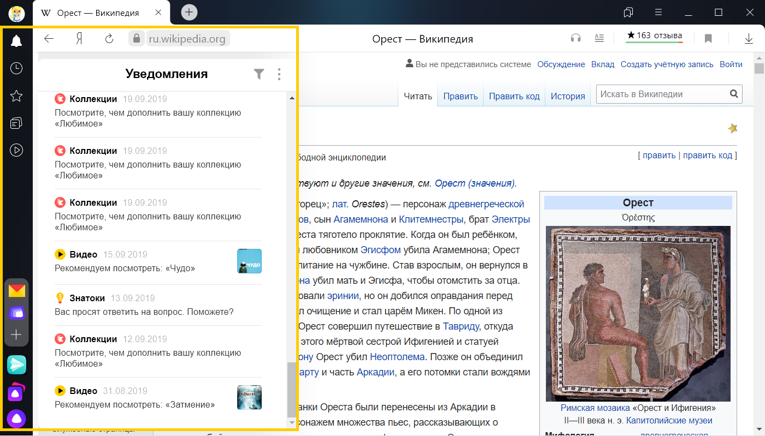Click the Создать учётную запись link

tap(667, 64)
